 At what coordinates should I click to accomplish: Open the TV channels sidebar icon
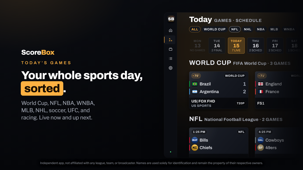[x=170, y=49]
